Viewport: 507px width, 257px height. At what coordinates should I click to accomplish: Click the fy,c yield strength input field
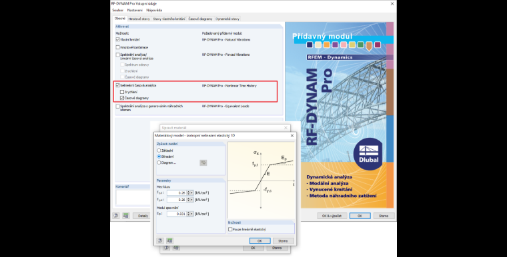[x=177, y=200]
